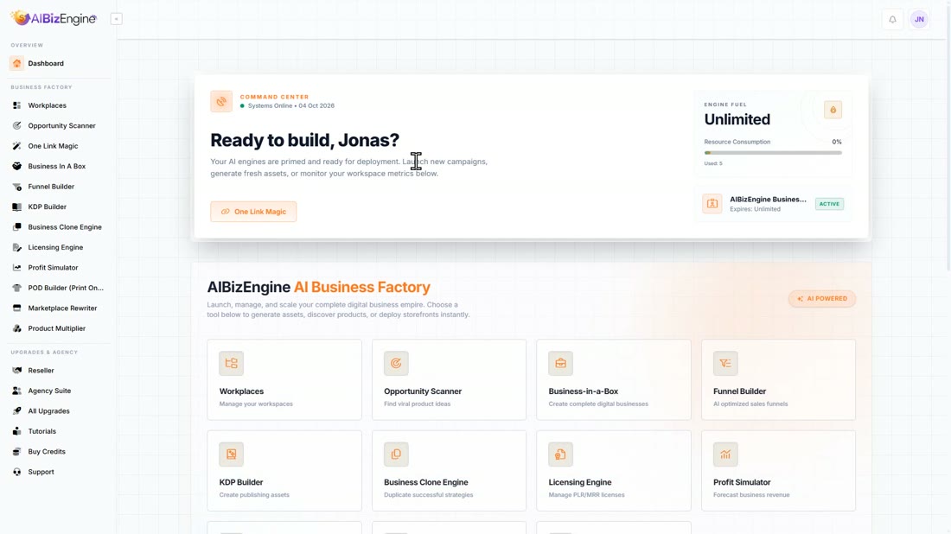Click the Licensing Engine card icon

(x=560, y=454)
